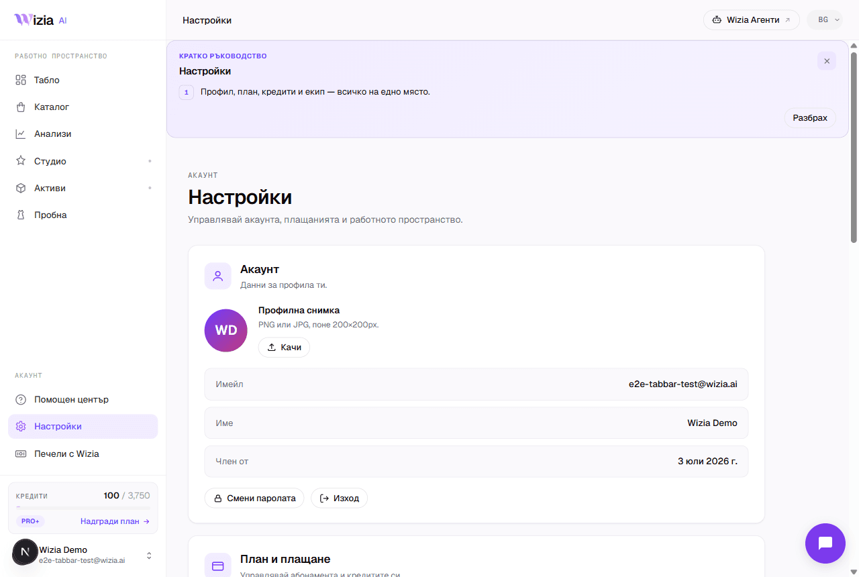
Task: Click the Студио star icon
Action: (x=21, y=161)
